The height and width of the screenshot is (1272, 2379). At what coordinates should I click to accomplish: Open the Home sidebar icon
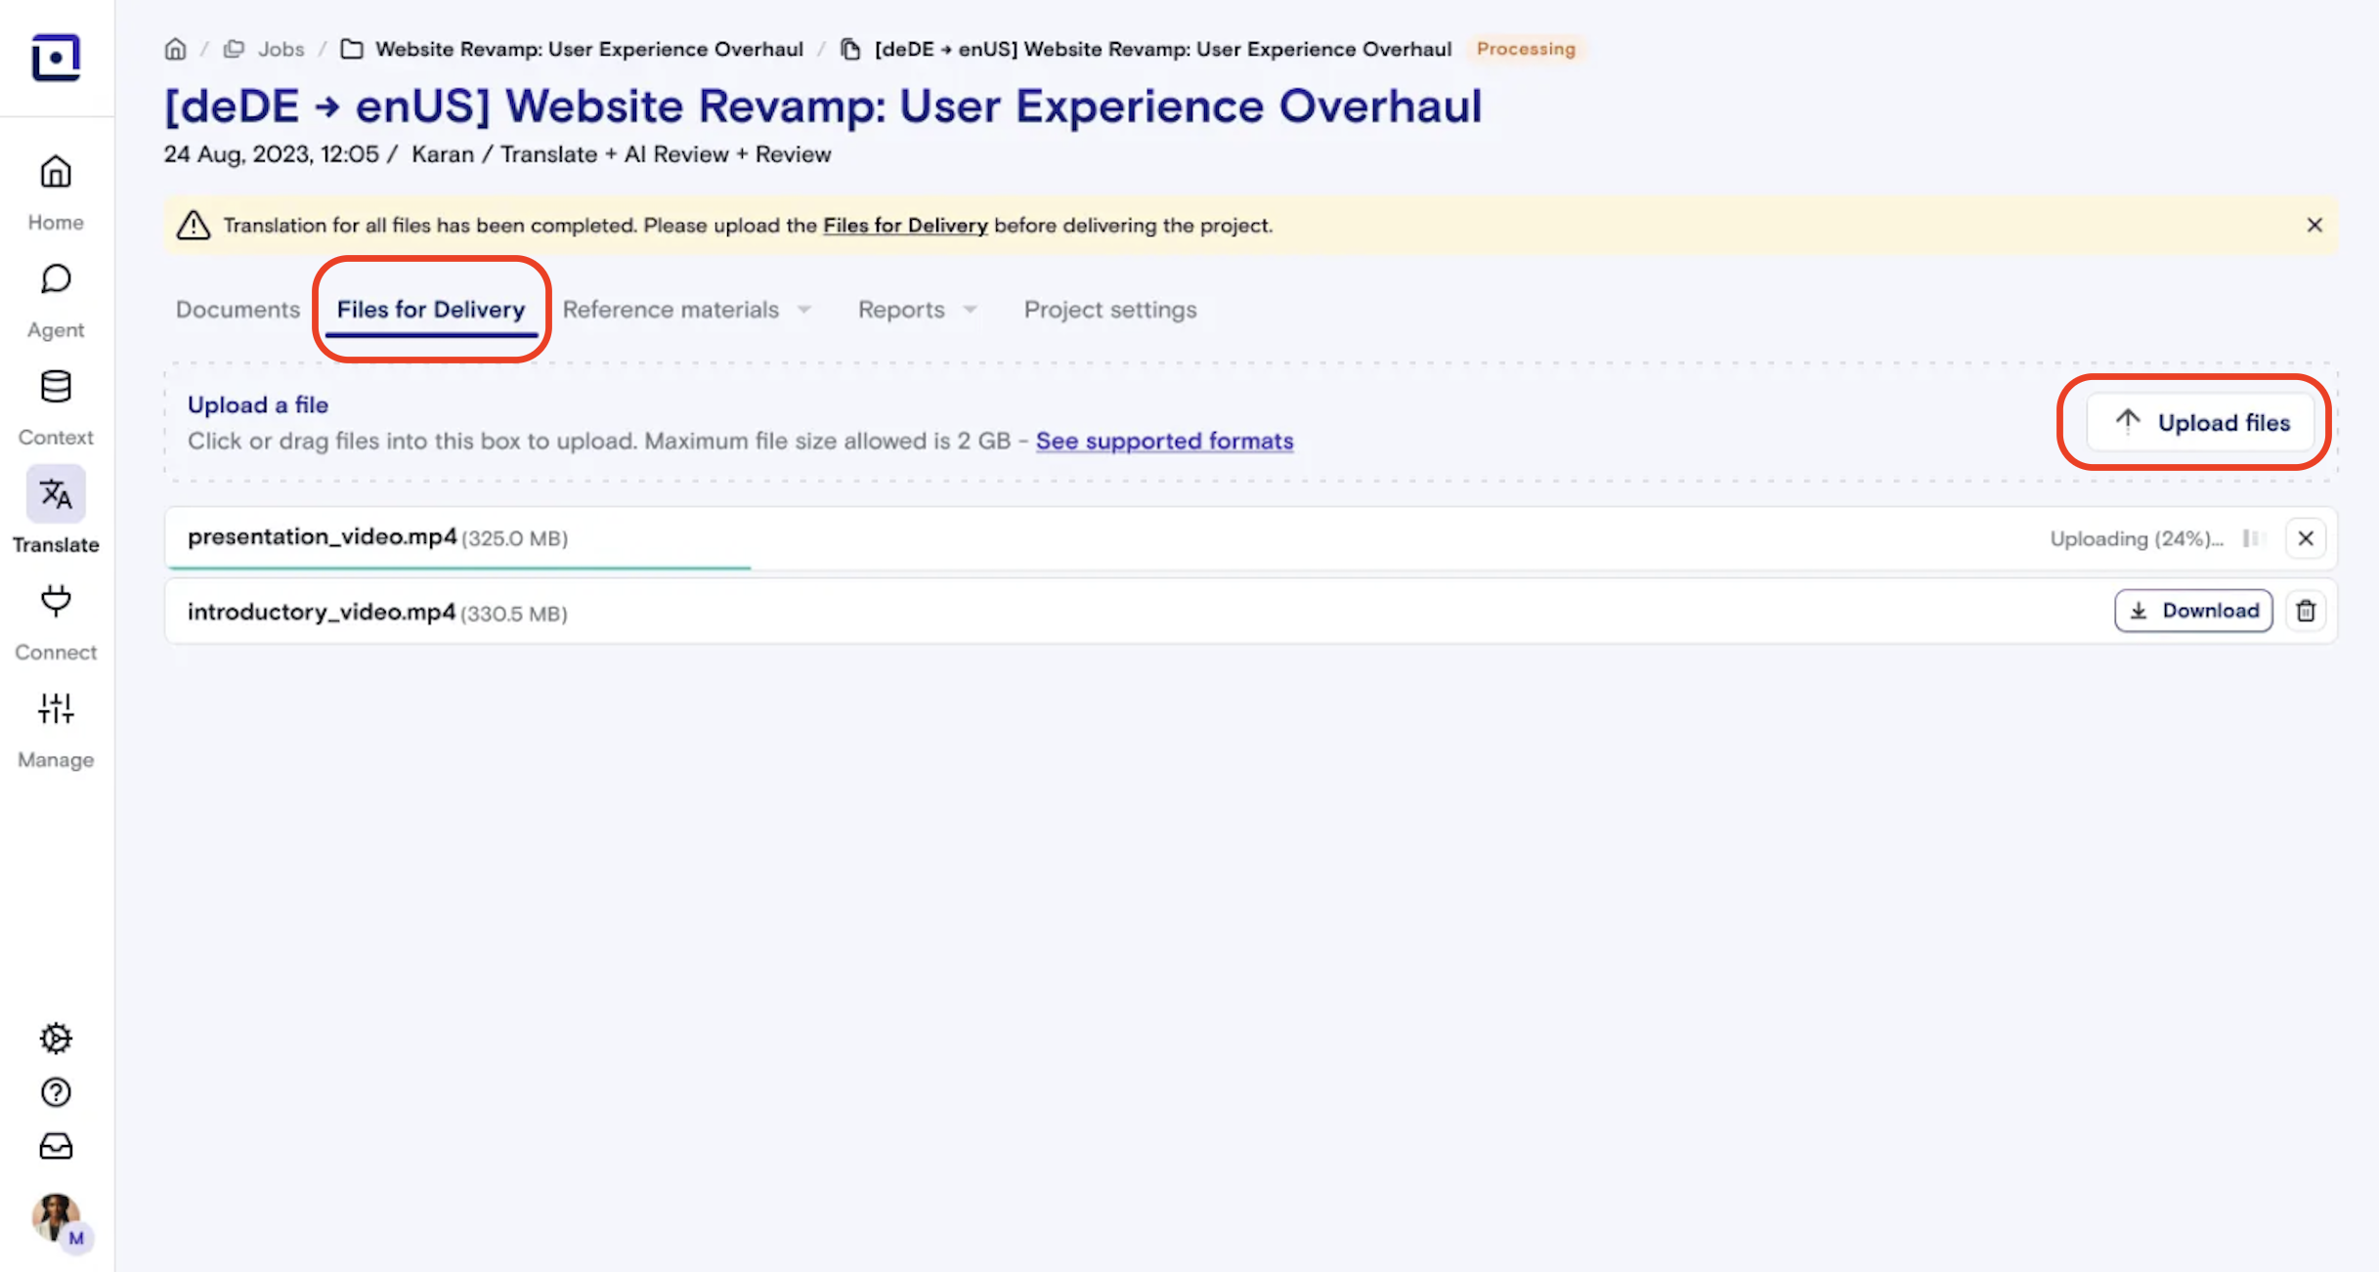pyautogui.click(x=56, y=173)
